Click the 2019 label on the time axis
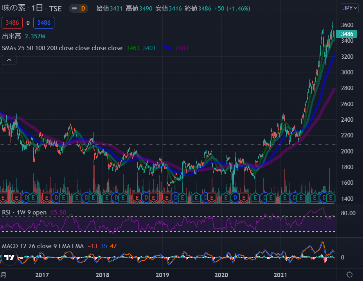Image resolution: width=363 pixels, height=281 pixels. click(x=162, y=275)
